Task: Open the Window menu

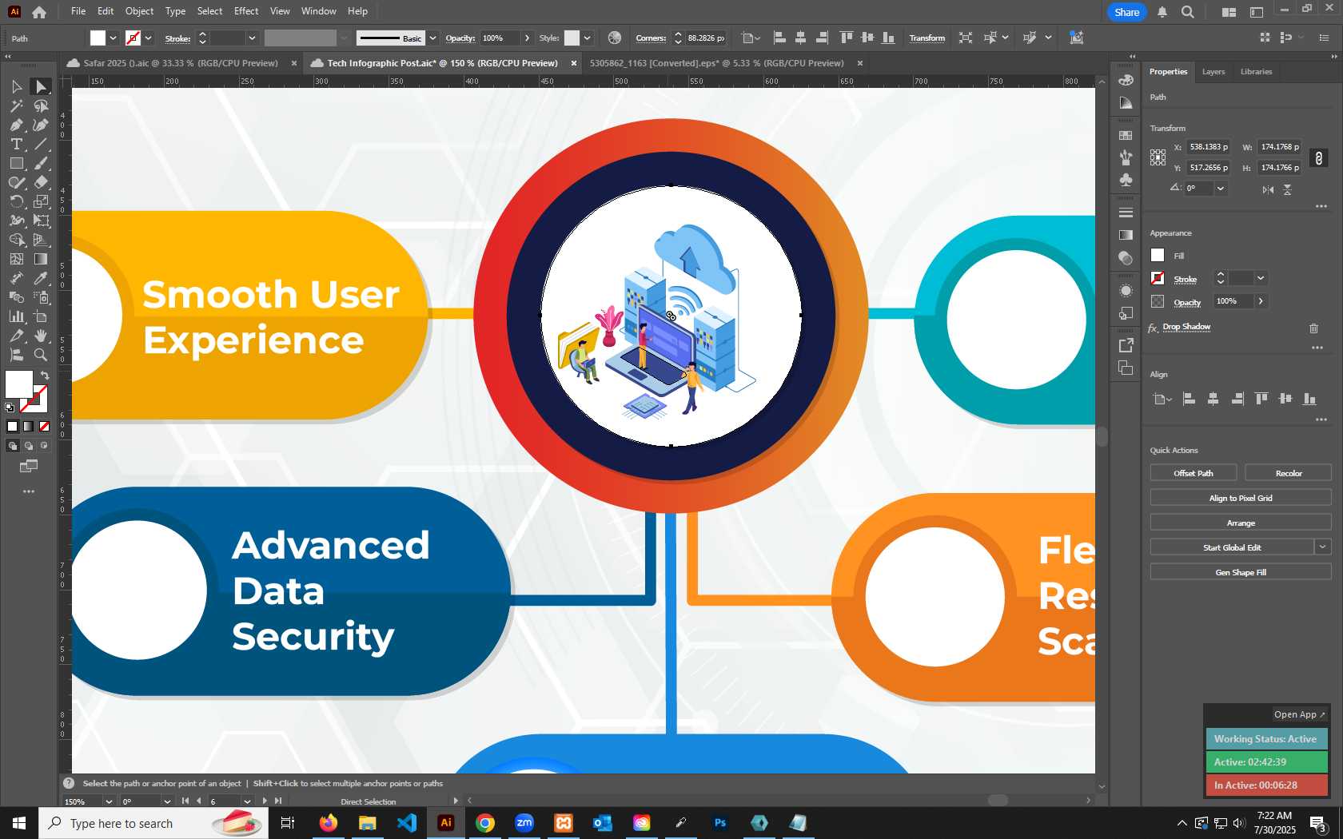Action: (x=319, y=11)
